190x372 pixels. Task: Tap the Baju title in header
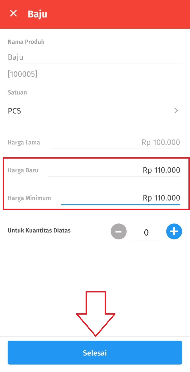click(37, 14)
